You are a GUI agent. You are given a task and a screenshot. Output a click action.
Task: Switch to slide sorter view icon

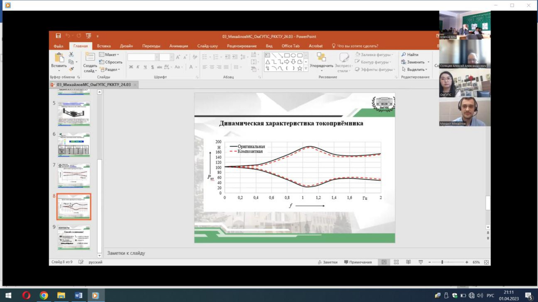[396, 262]
